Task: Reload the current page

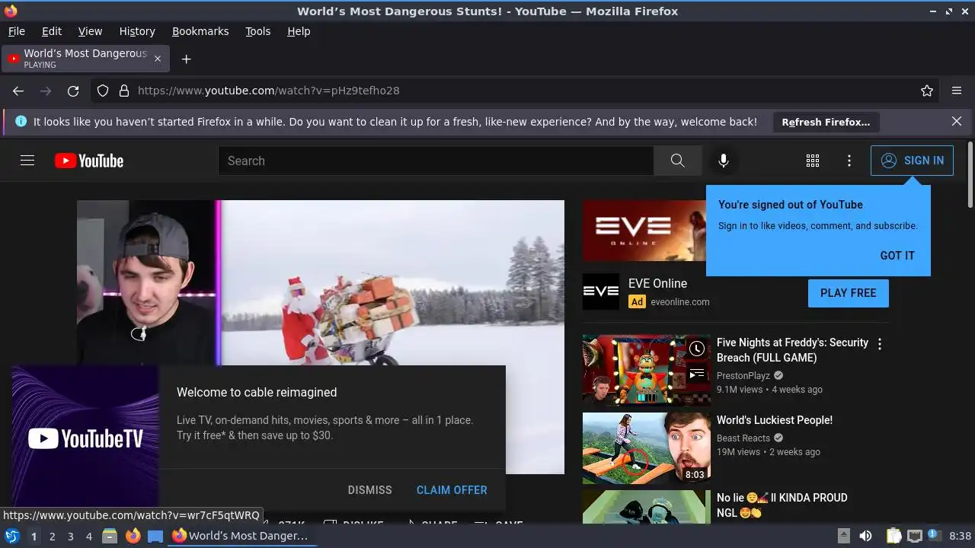Action: tap(73, 91)
